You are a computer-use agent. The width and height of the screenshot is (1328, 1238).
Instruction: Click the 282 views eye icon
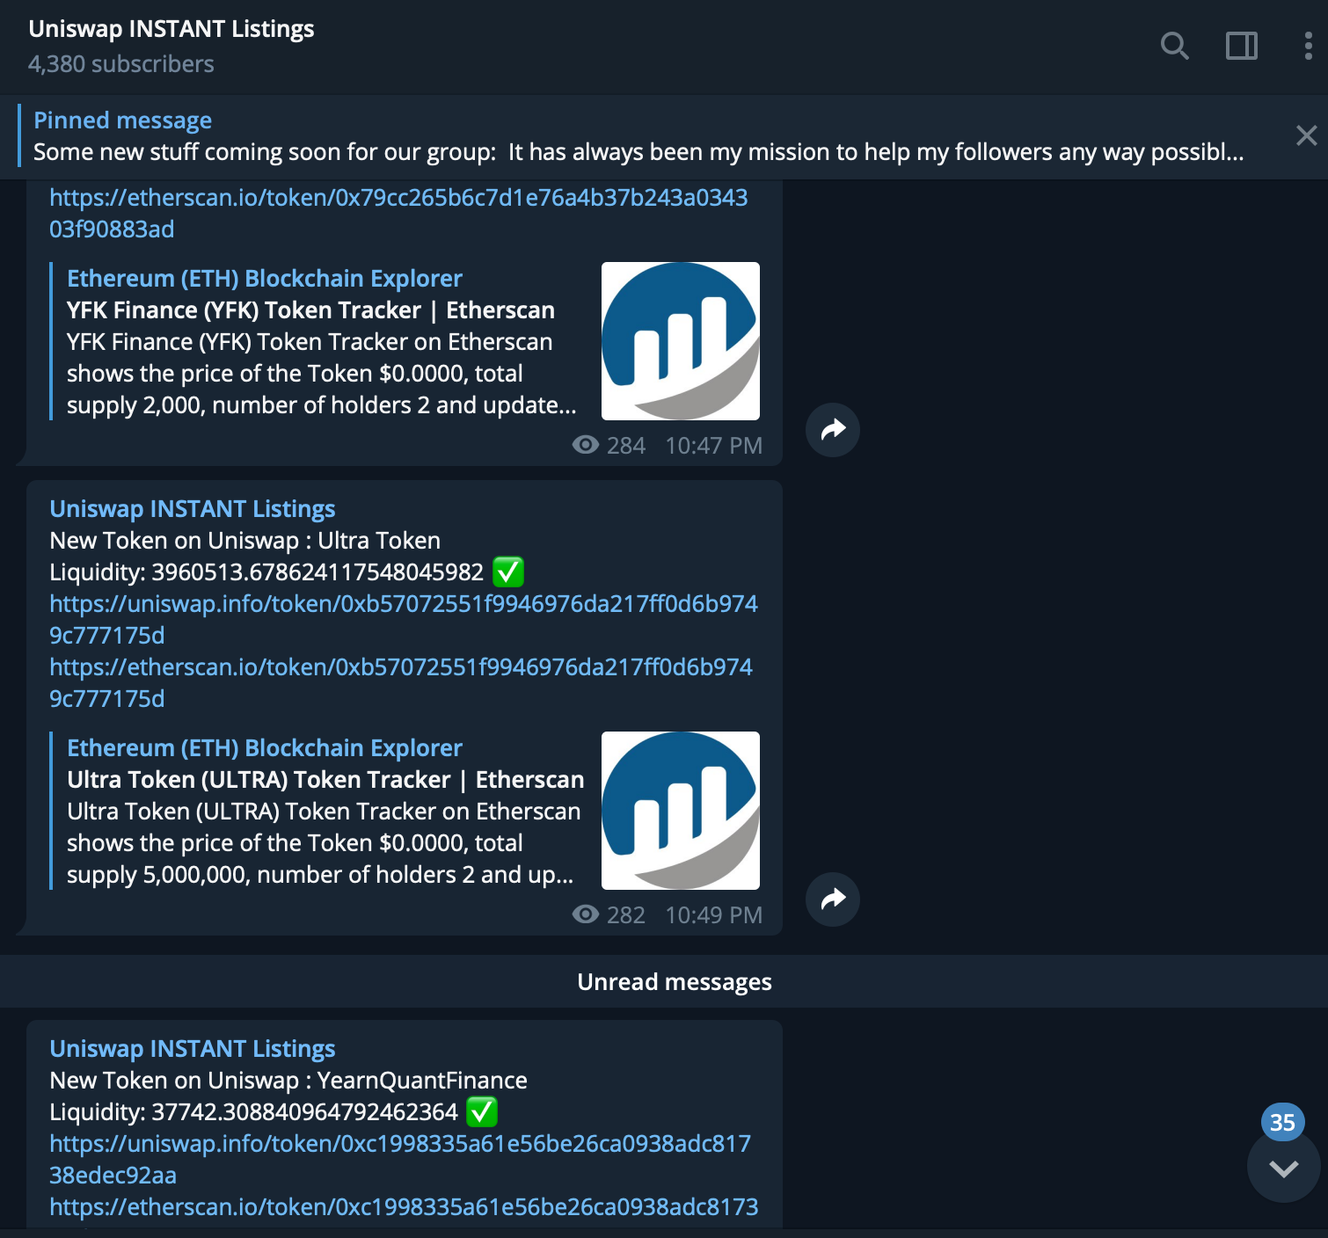(x=585, y=914)
